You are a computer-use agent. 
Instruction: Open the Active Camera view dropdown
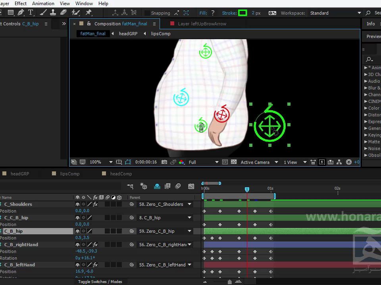click(x=259, y=162)
